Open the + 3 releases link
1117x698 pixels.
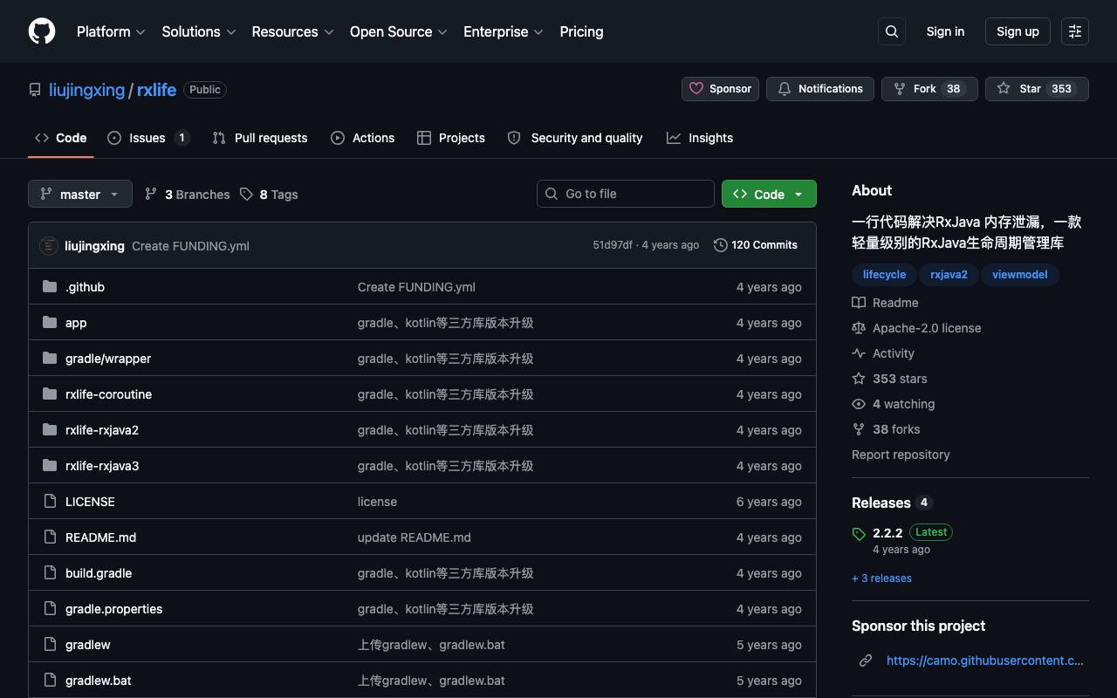[881, 578]
